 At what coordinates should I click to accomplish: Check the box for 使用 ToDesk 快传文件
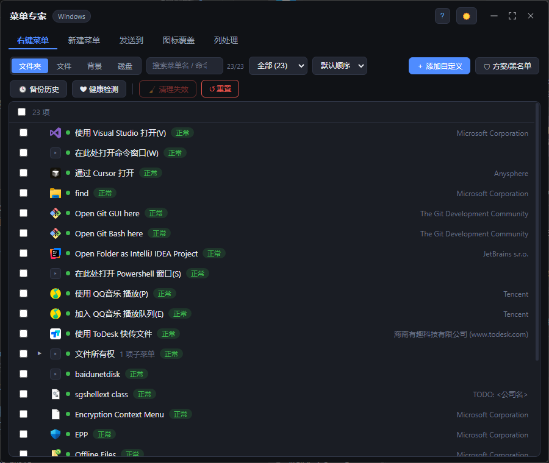click(23, 334)
